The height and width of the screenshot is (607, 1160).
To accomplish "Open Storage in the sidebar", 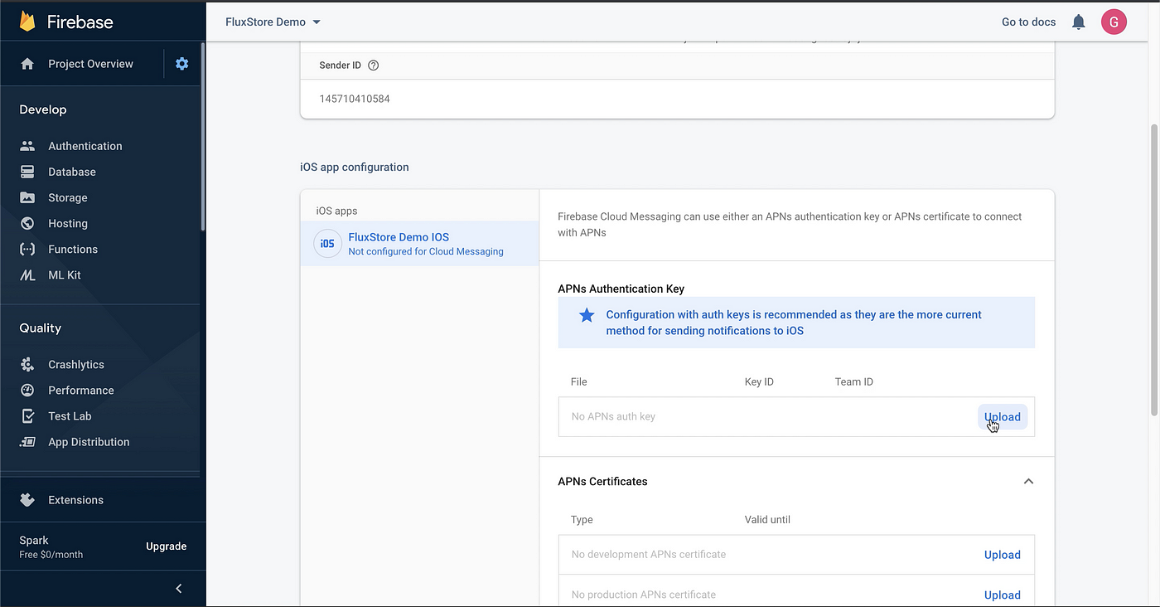I will (67, 197).
